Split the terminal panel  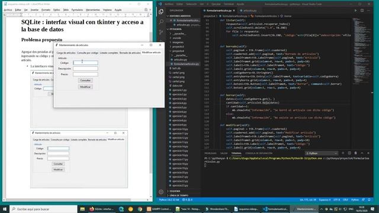point(349,153)
